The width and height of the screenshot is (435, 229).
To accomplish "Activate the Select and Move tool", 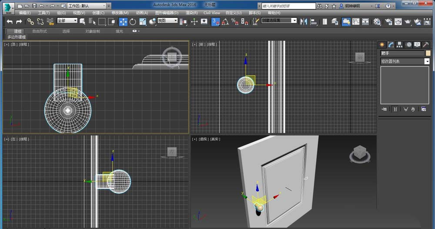I will (123, 22).
